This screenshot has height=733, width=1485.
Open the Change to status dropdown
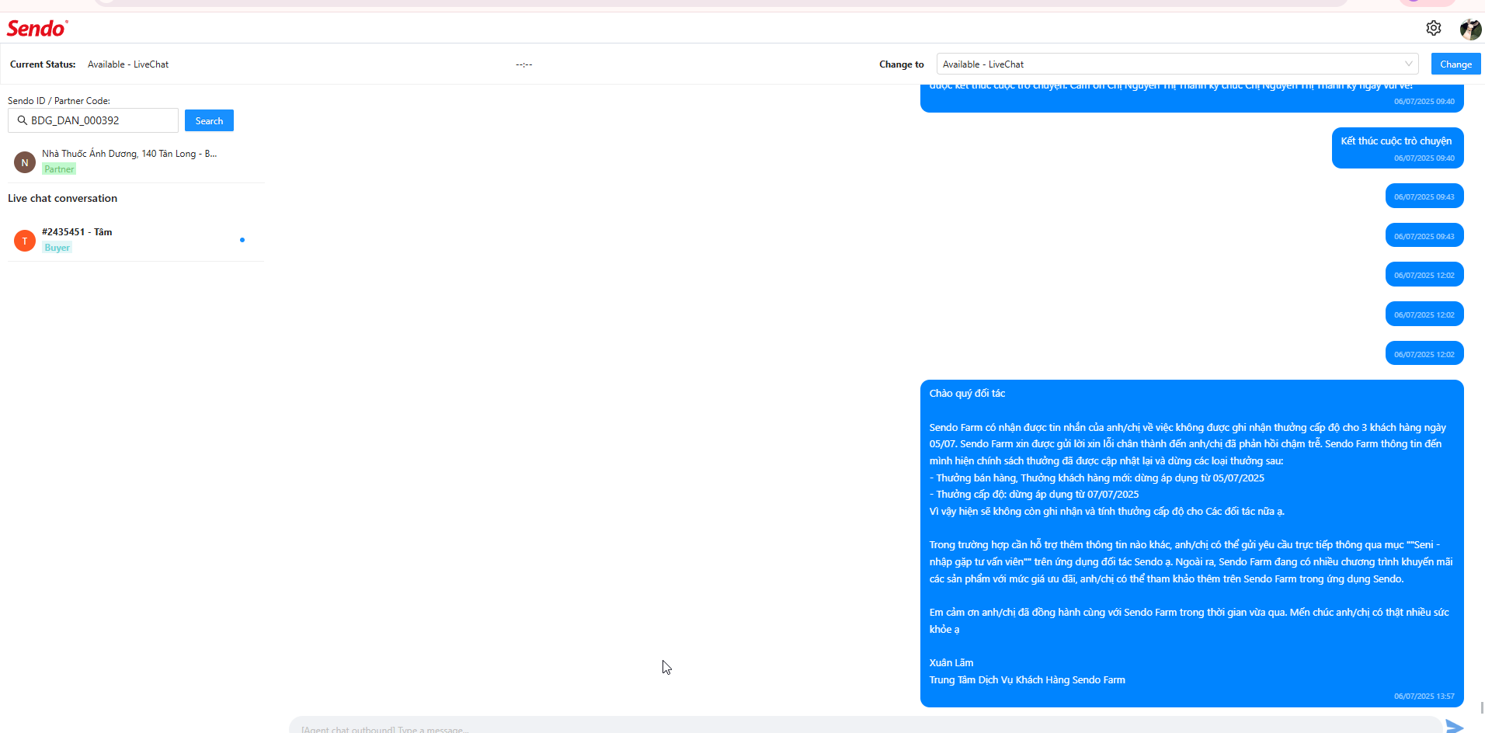pyautogui.click(x=1177, y=64)
